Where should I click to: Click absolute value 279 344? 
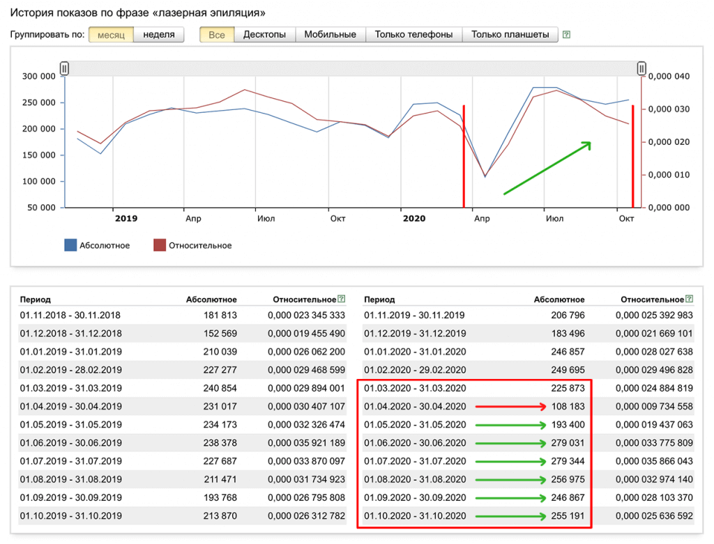[x=568, y=460]
